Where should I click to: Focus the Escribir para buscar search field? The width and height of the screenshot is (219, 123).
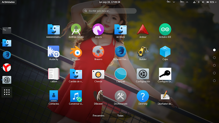pos(109,11)
